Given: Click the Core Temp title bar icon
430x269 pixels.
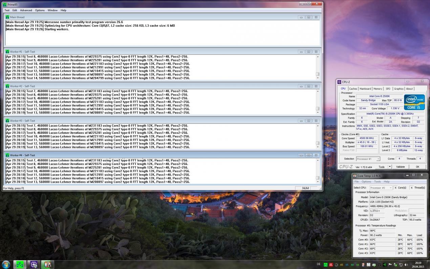Looking at the screenshot, I should pyautogui.click(x=355, y=175).
